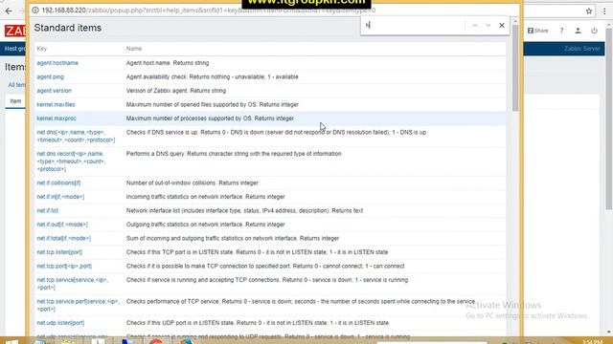
Task: Click the Zabbix logo in background window
Action: coord(15,31)
